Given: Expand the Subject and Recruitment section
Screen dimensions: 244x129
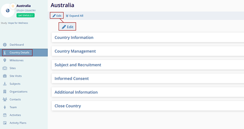Looking at the screenshot, I should click(x=148, y=65).
